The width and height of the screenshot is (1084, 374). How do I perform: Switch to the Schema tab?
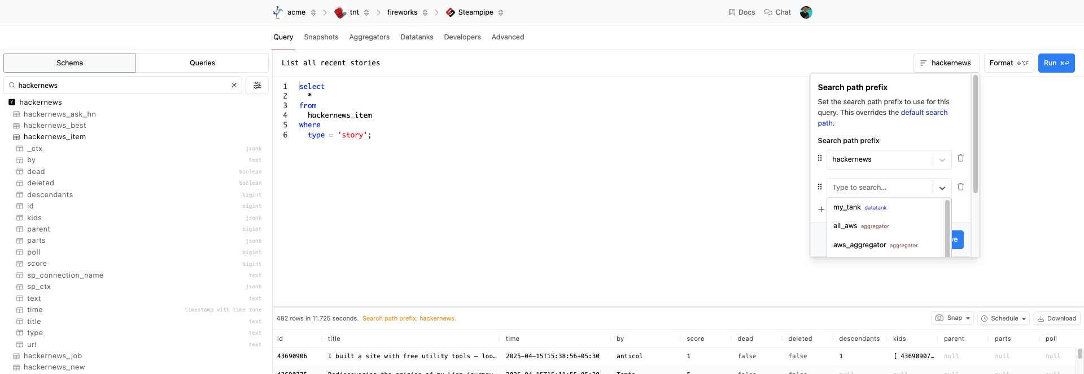coord(69,63)
